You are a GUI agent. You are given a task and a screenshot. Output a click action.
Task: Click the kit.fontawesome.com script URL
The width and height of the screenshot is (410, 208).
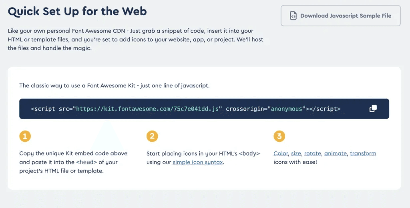click(147, 109)
